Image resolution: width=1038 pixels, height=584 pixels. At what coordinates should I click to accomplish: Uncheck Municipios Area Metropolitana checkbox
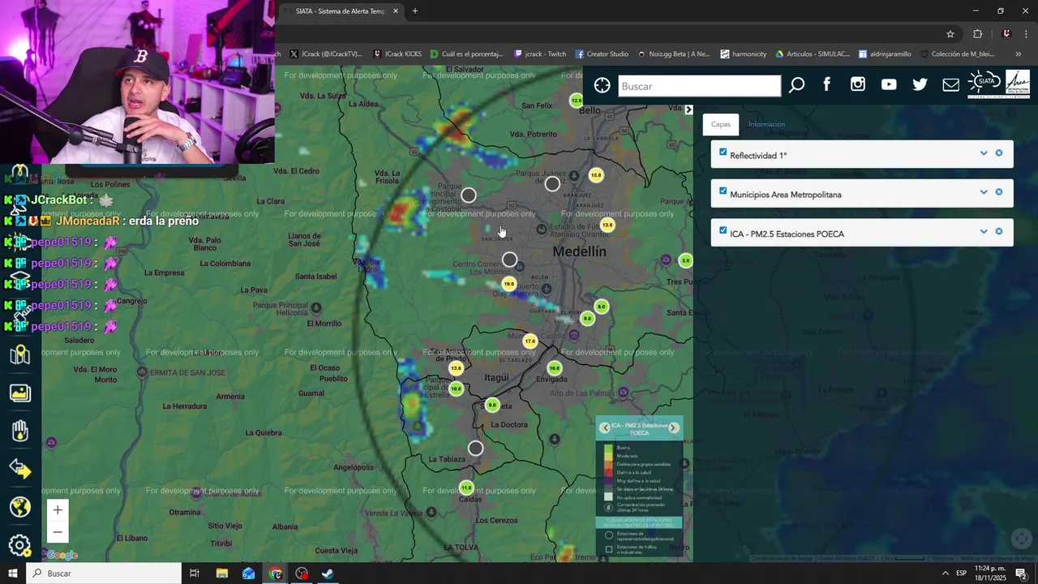[723, 191]
